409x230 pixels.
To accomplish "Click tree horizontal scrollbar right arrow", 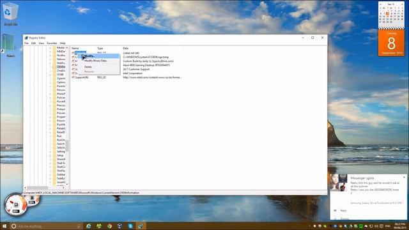I will point(63,187).
